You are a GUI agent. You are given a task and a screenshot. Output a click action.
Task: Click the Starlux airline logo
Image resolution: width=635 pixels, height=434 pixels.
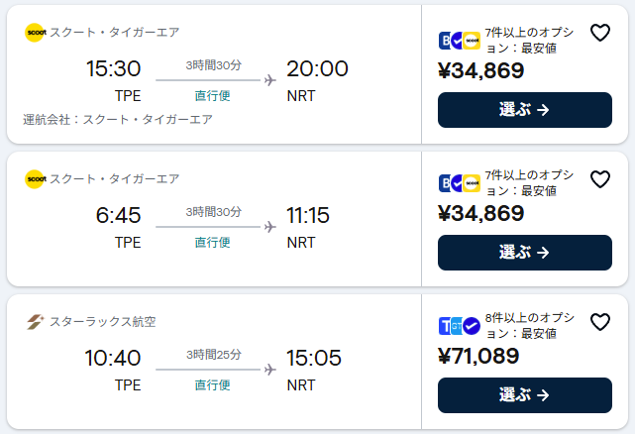point(36,321)
